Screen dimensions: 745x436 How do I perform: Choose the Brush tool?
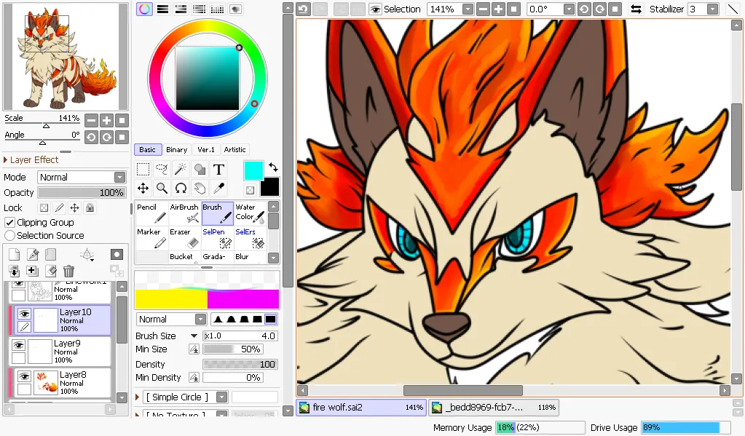click(217, 213)
